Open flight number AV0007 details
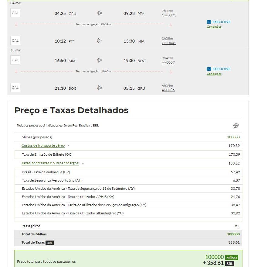 168,62
